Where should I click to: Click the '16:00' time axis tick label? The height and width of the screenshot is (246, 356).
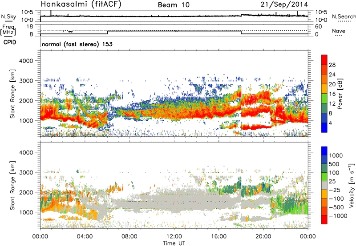click(218, 237)
